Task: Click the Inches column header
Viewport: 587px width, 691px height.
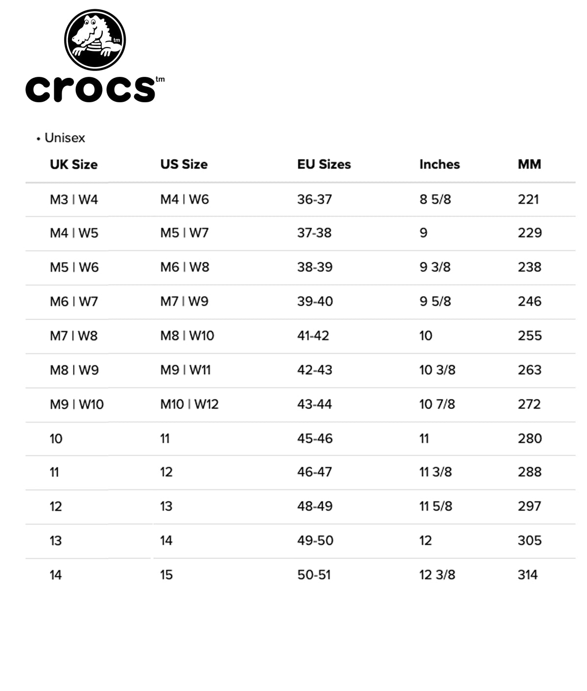Action: coord(440,164)
